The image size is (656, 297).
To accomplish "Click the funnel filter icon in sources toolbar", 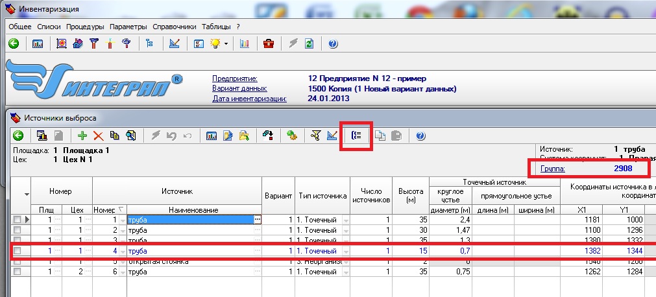I will [x=316, y=136].
